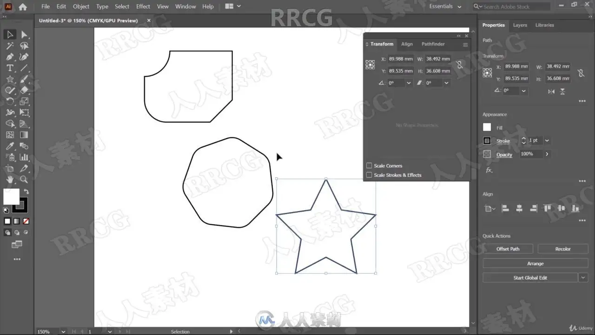
Task: Open stroke weight dropdown in Properties
Action: pos(547,141)
